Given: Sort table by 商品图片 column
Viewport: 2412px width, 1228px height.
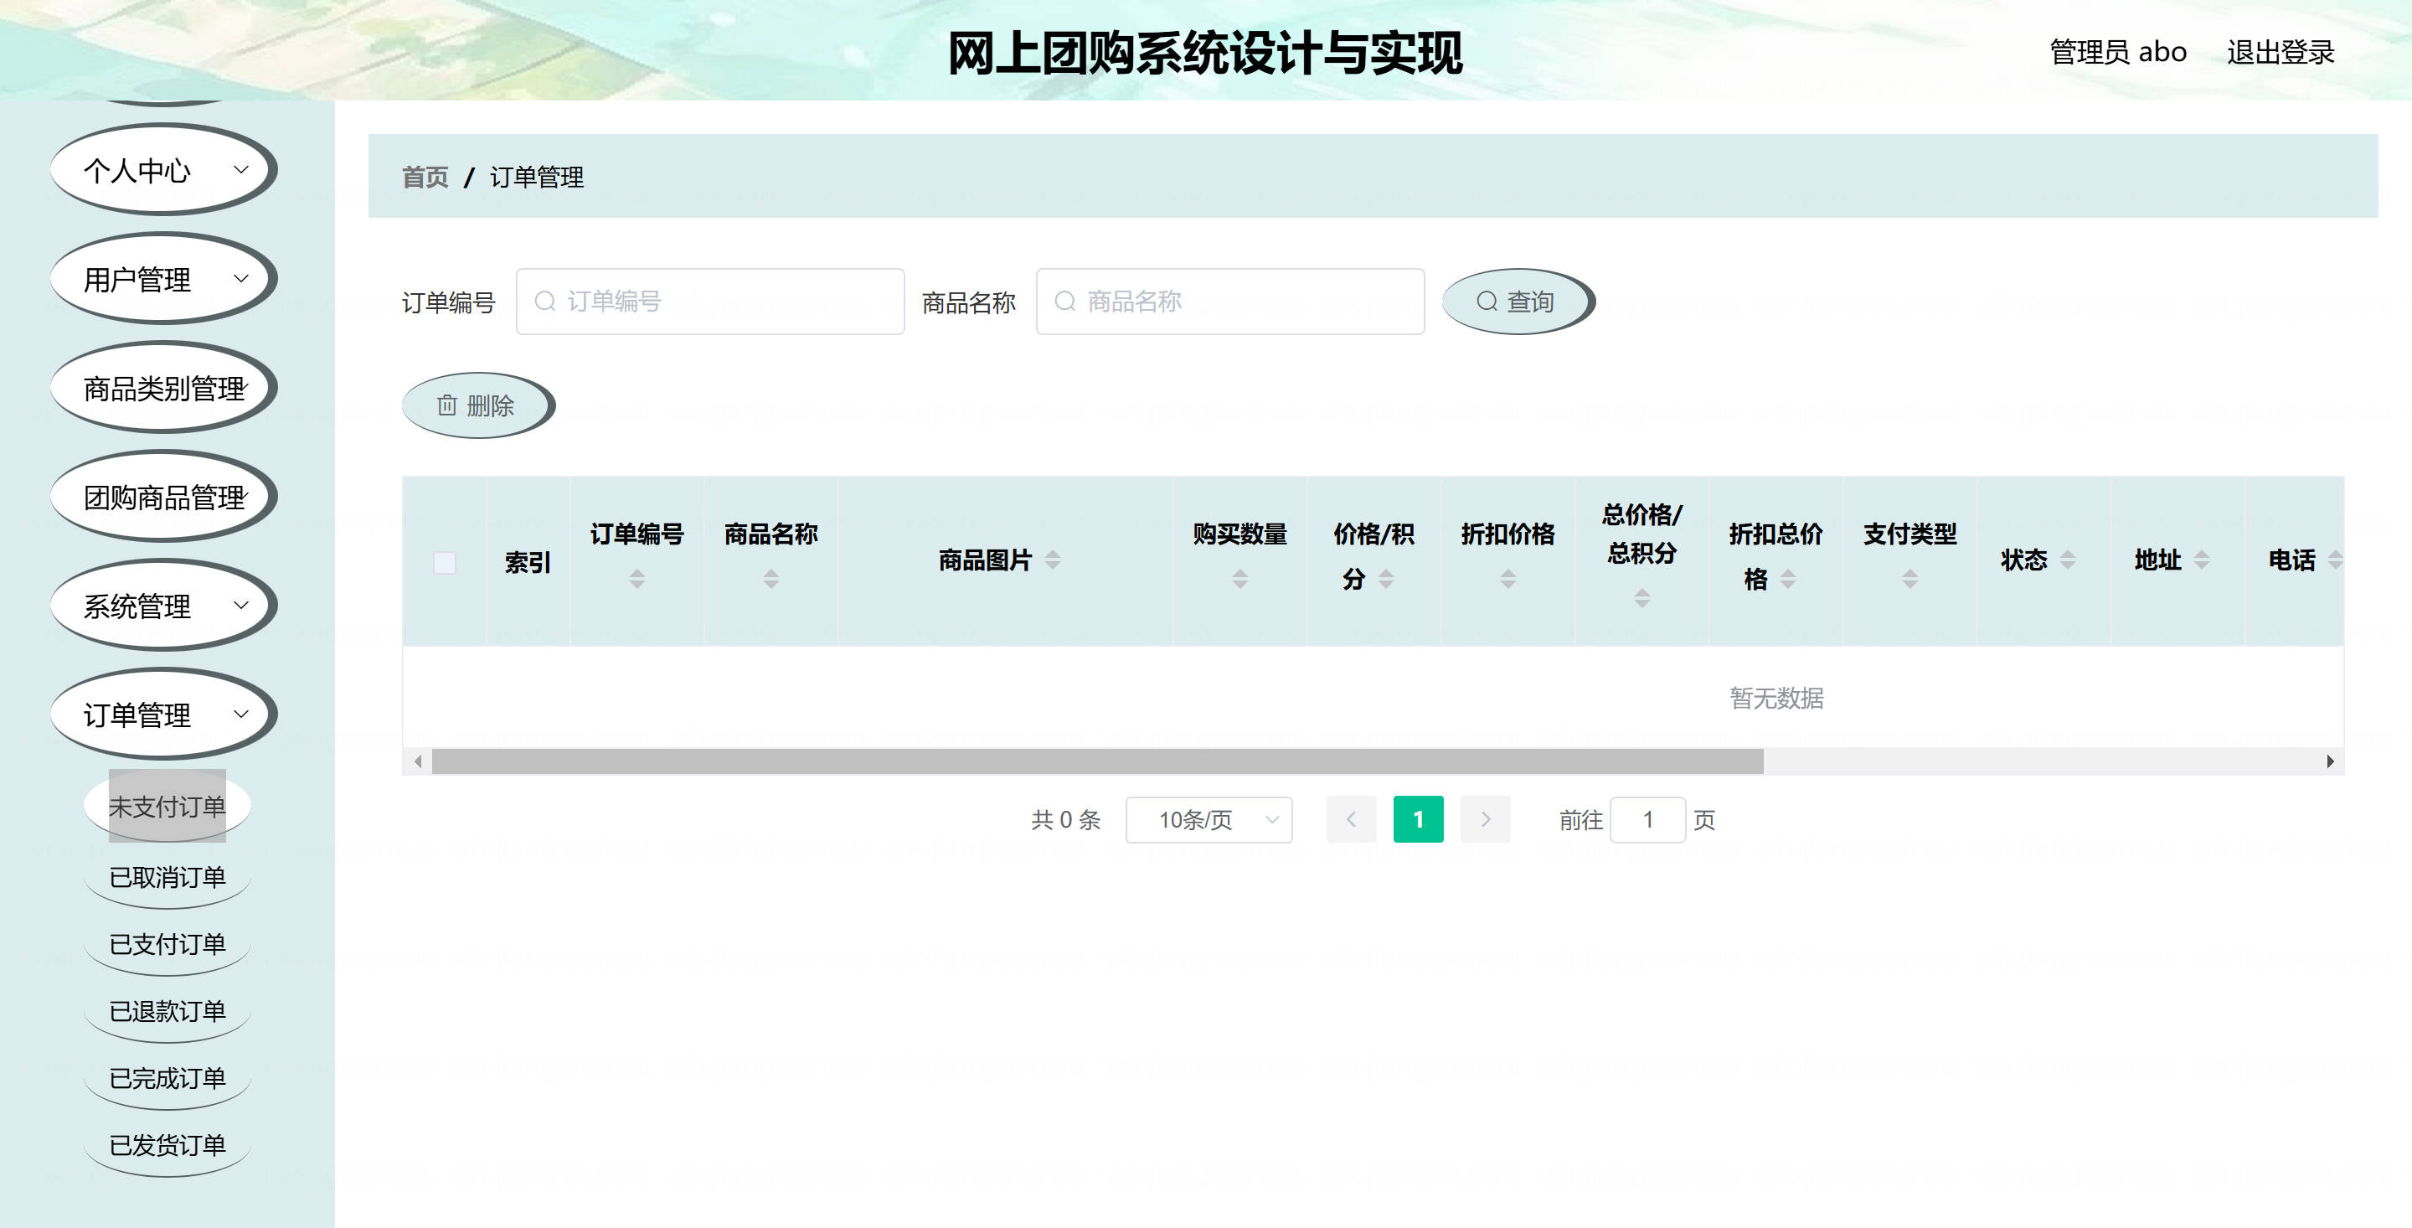Looking at the screenshot, I should tap(1053, 560).
